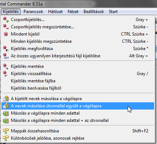Screen dimensions: 157x144
Task: Click the Kijelölés mentése icon
Action: [5, 66]
